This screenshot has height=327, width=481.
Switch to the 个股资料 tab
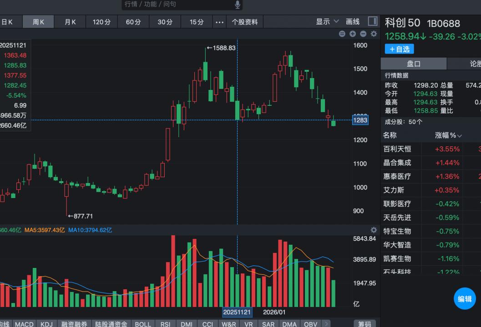point(246,21)
